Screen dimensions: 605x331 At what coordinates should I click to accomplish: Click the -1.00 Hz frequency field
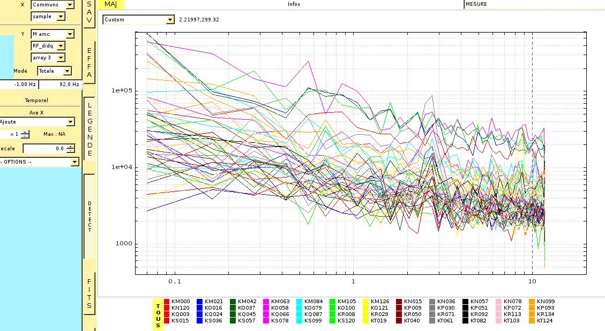click(x=19, y=84)
